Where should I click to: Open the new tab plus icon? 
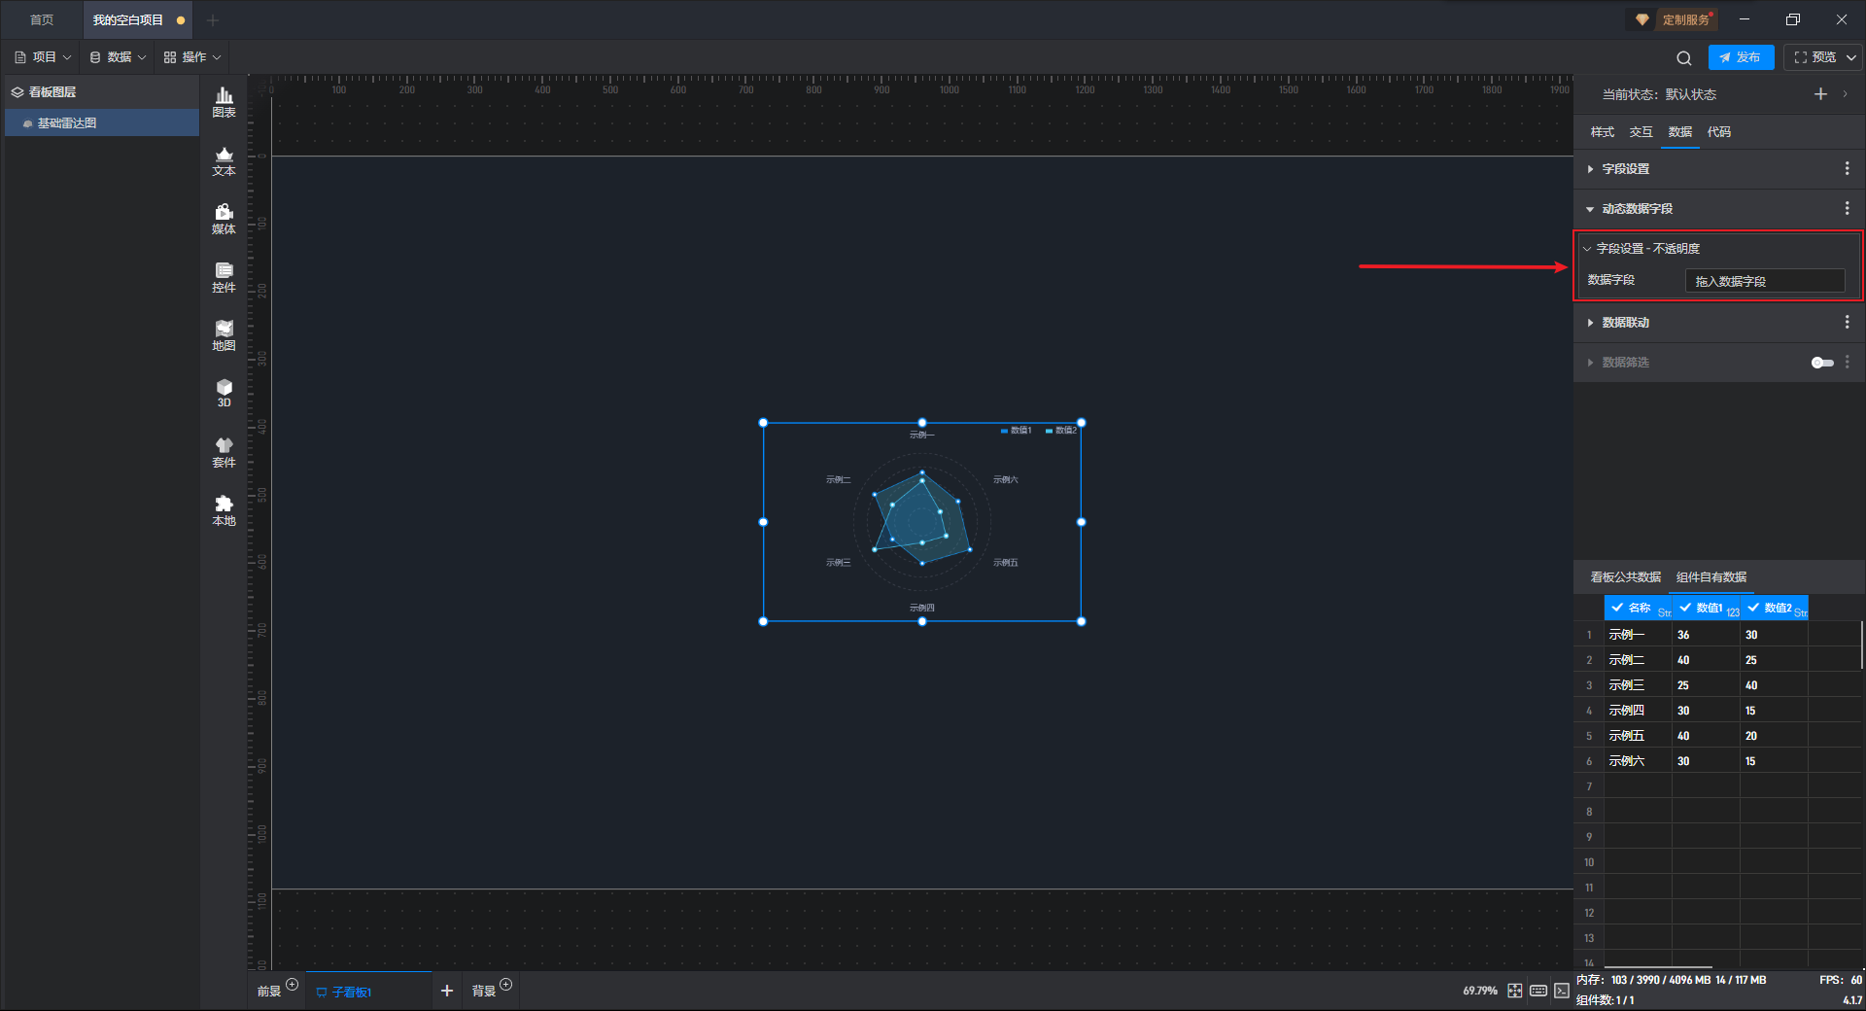coord(213,19)
